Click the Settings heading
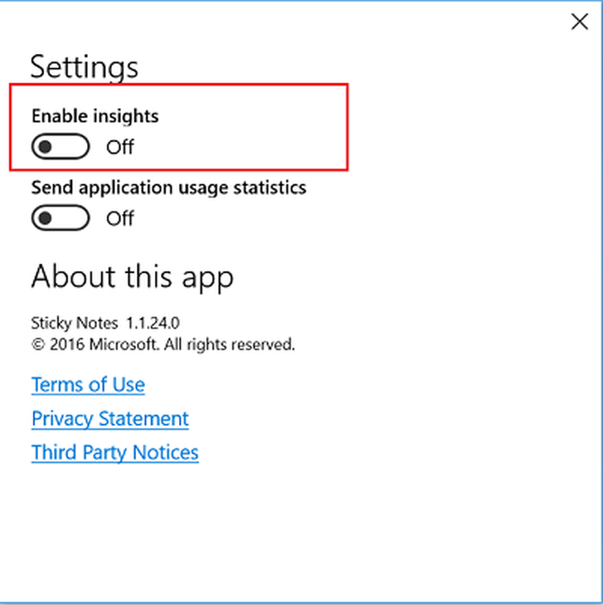 pos(84,67)
